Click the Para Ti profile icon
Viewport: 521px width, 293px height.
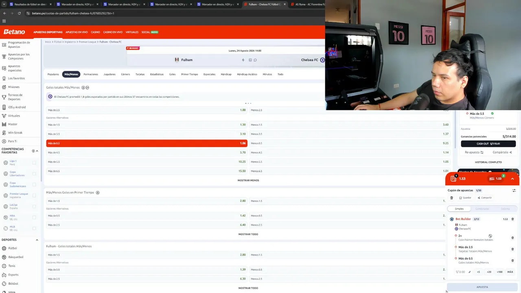pos(4,141)
